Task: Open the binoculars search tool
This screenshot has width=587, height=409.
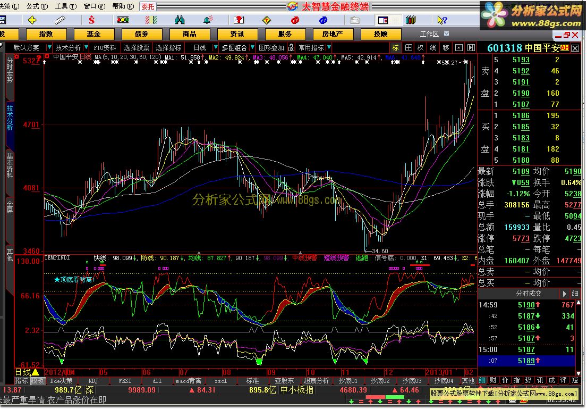Action: pos(180,20)
